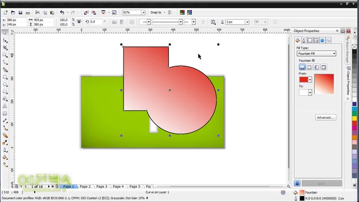
Task: Open the Fill Type dropdown
Action: (x=316, y=54)
